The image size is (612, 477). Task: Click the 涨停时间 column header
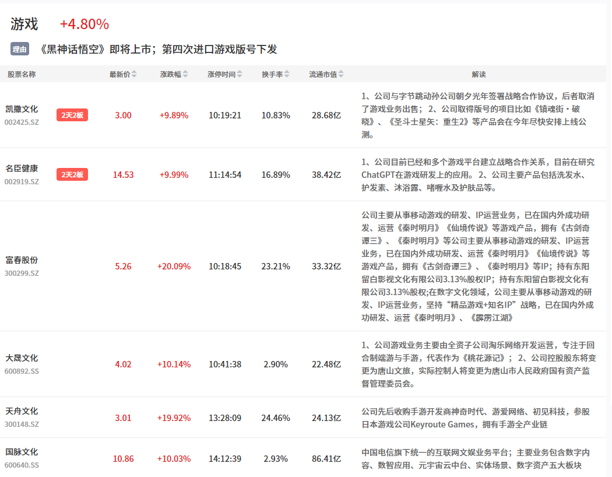pos(221,75)
